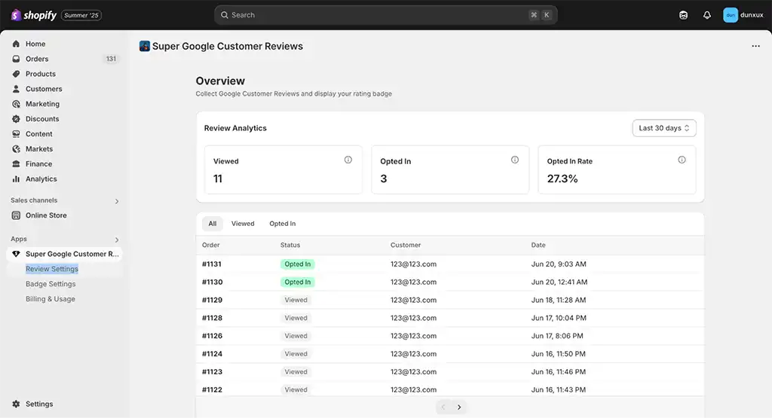This screenshot has height=418, width=772.
Task: Click the Sidekick assistant icon in top bar
Action: (683, 15)
